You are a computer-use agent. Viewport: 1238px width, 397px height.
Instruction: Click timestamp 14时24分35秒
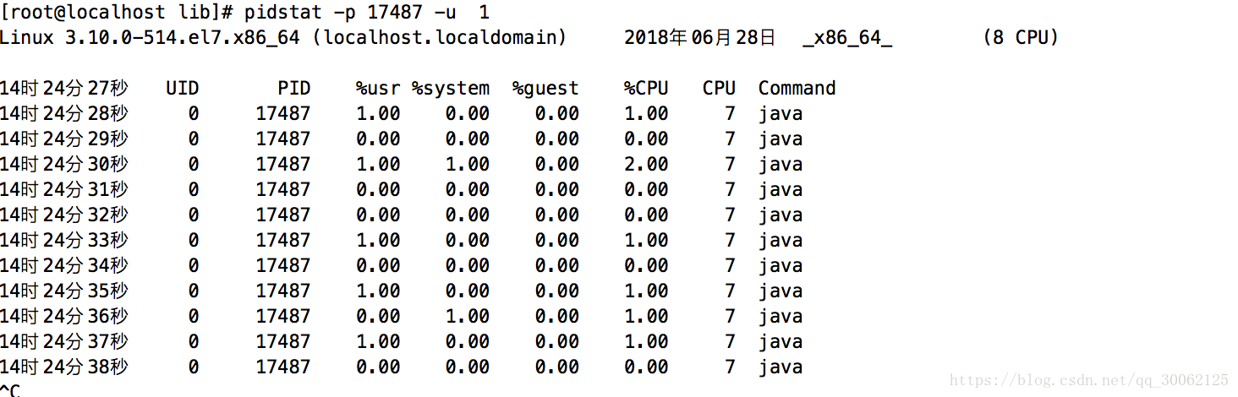[x=64, y=291]
